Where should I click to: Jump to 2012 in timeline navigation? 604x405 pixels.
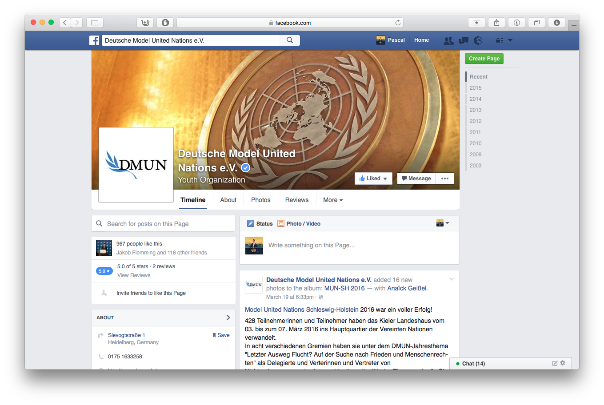[476, 121]
